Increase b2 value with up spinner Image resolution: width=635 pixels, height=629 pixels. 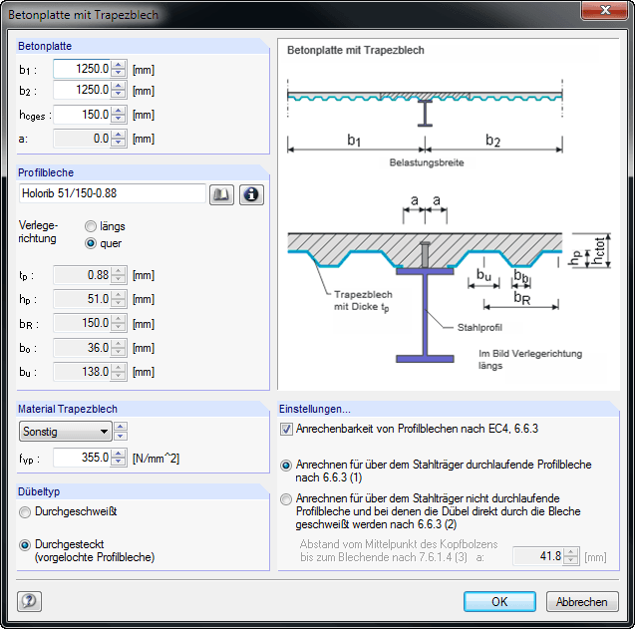click(119, 86)
